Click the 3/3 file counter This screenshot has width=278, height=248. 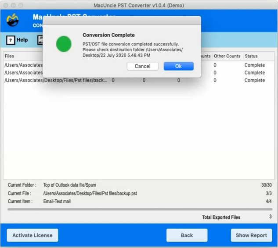[x=269, y=193]
